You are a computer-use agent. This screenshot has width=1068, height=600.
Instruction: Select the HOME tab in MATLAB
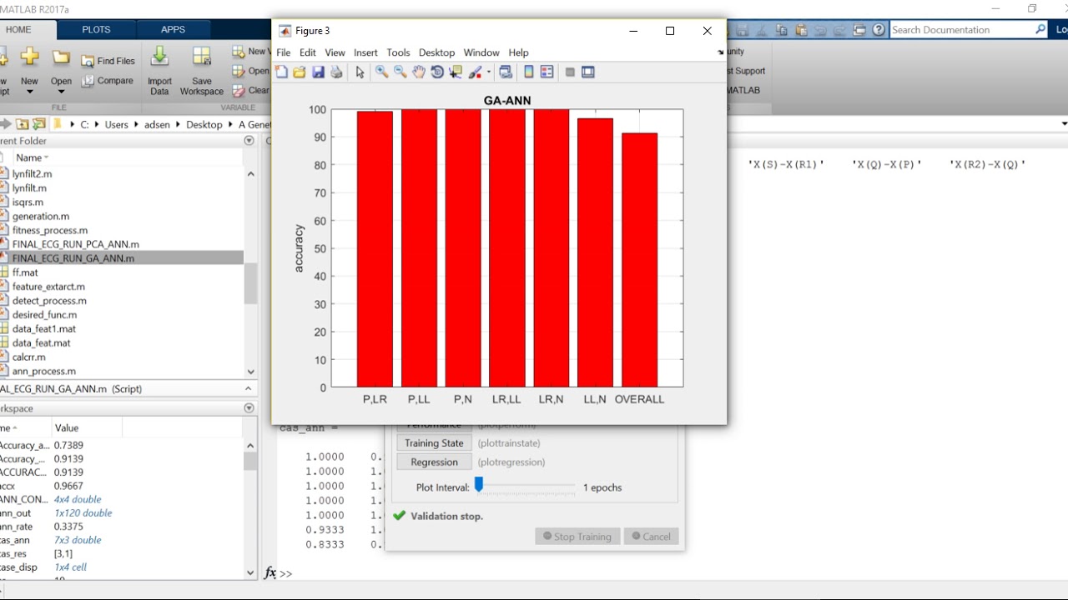(x=18, y=30)
